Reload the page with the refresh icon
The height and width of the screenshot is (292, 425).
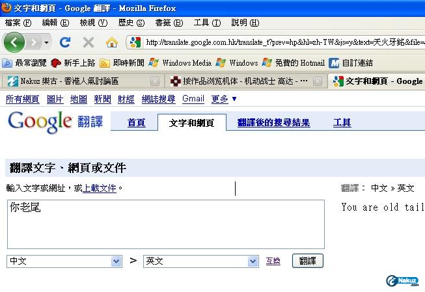point(65,42)
